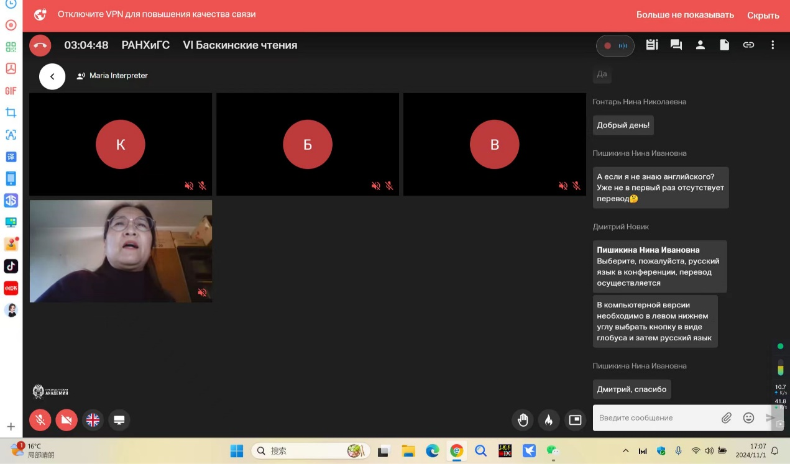Unmute your microphone

pos(40,420)
